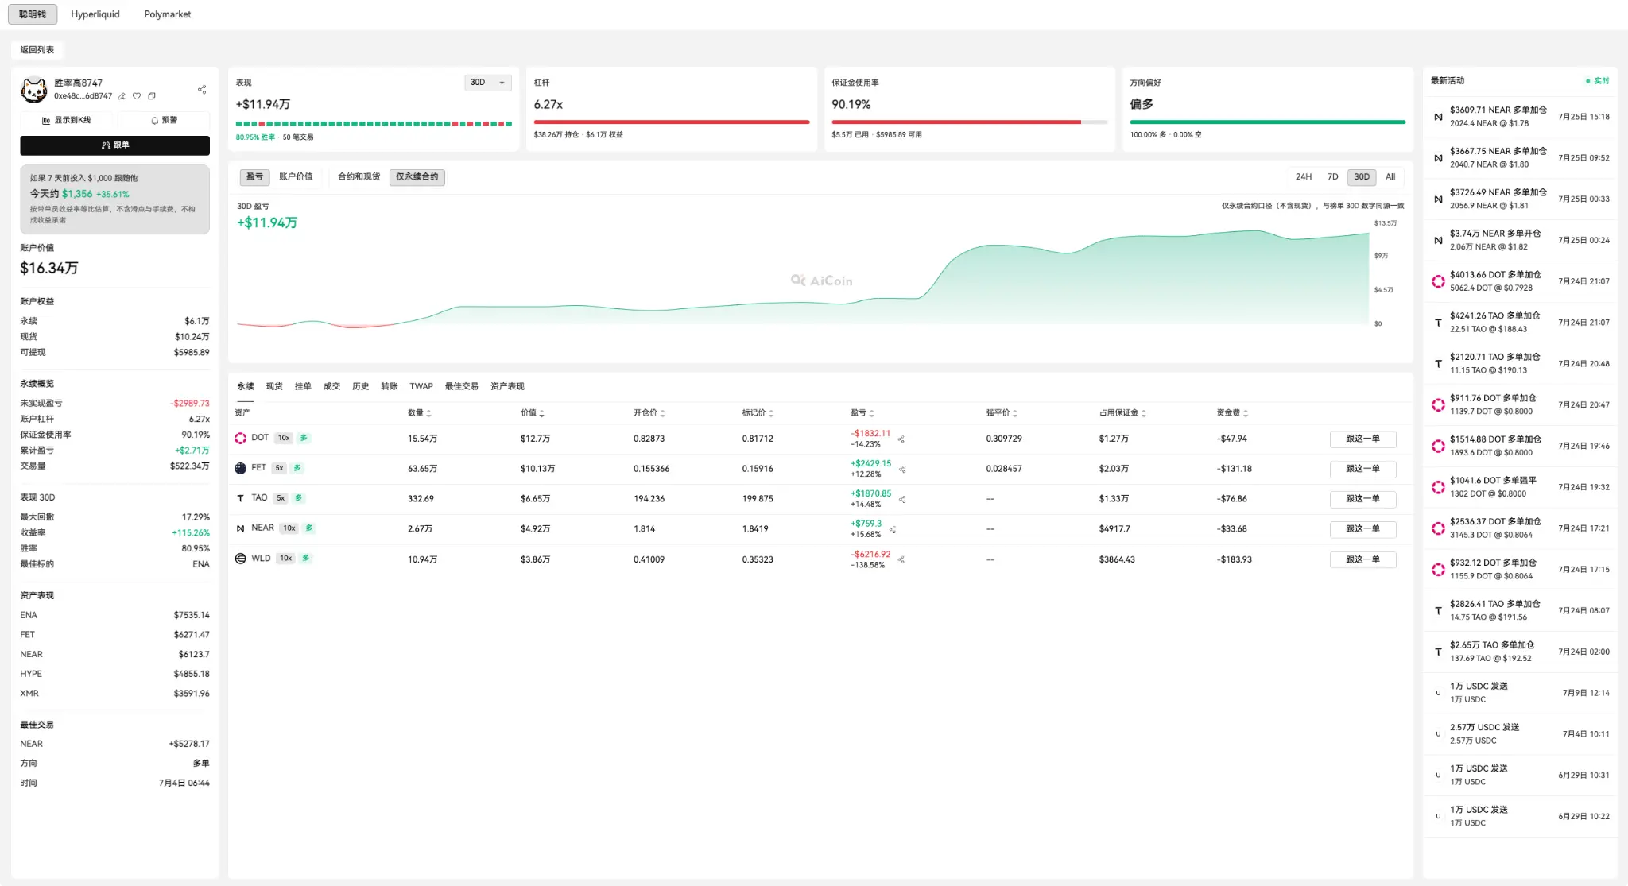Favorite the trader with the heart icon
The image size is (1628, 886).
click(x=137, y=96)
